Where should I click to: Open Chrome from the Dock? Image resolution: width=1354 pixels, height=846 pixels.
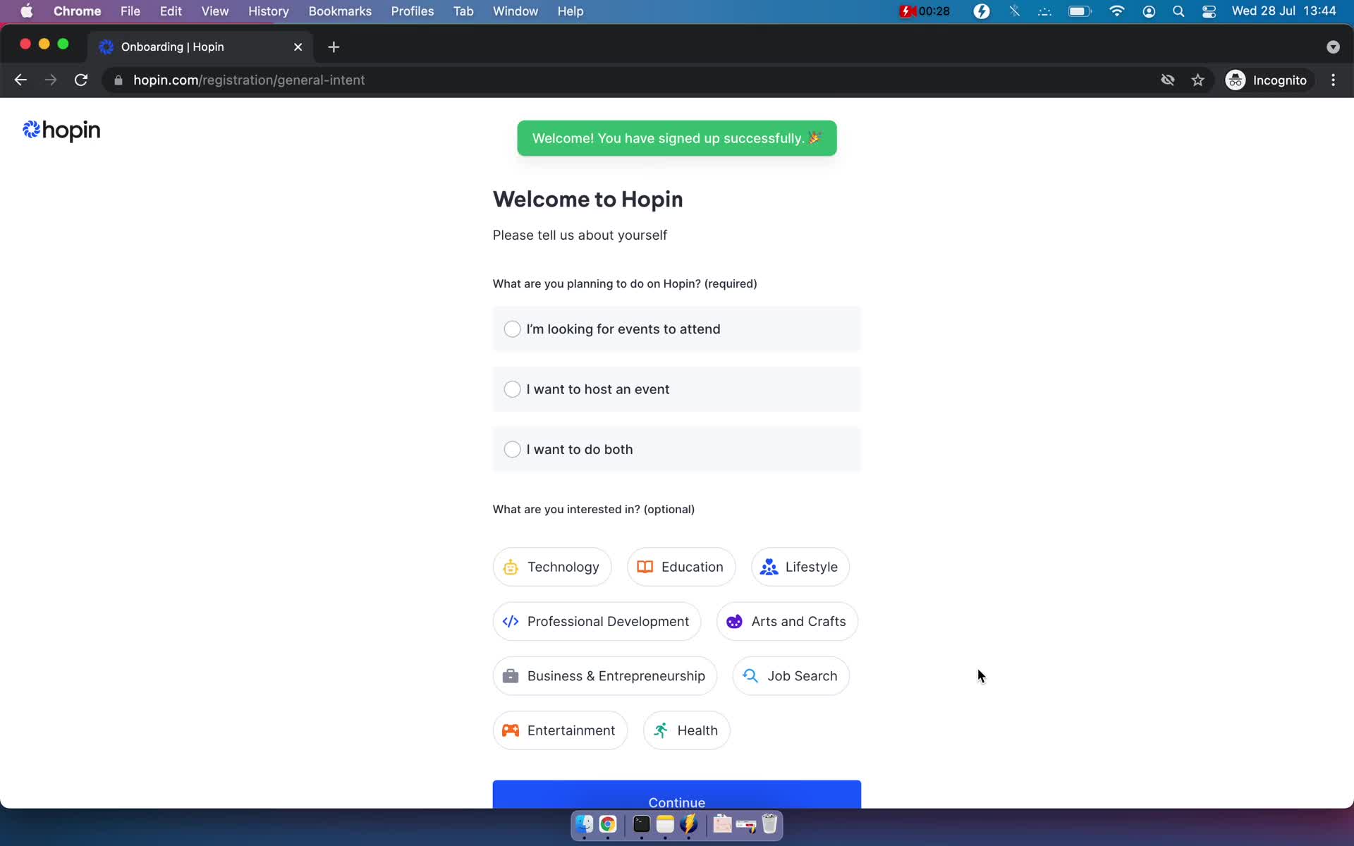(x=608, y=823)
